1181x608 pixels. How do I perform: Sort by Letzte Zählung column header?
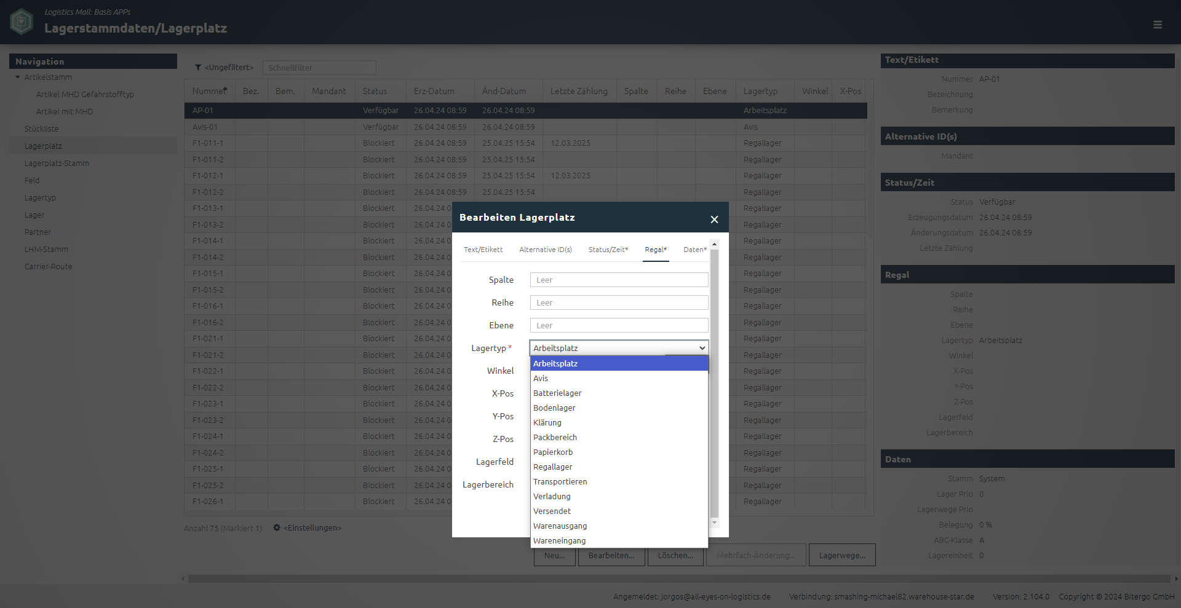[579, 91]
